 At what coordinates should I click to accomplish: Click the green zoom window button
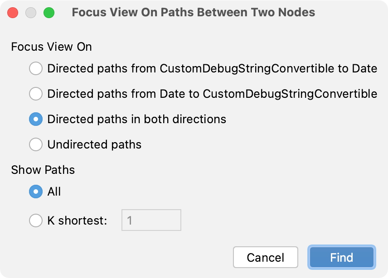pos(49,13)
